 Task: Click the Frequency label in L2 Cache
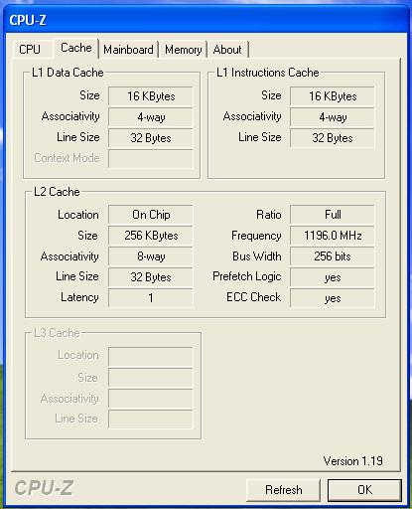(256, 236)
